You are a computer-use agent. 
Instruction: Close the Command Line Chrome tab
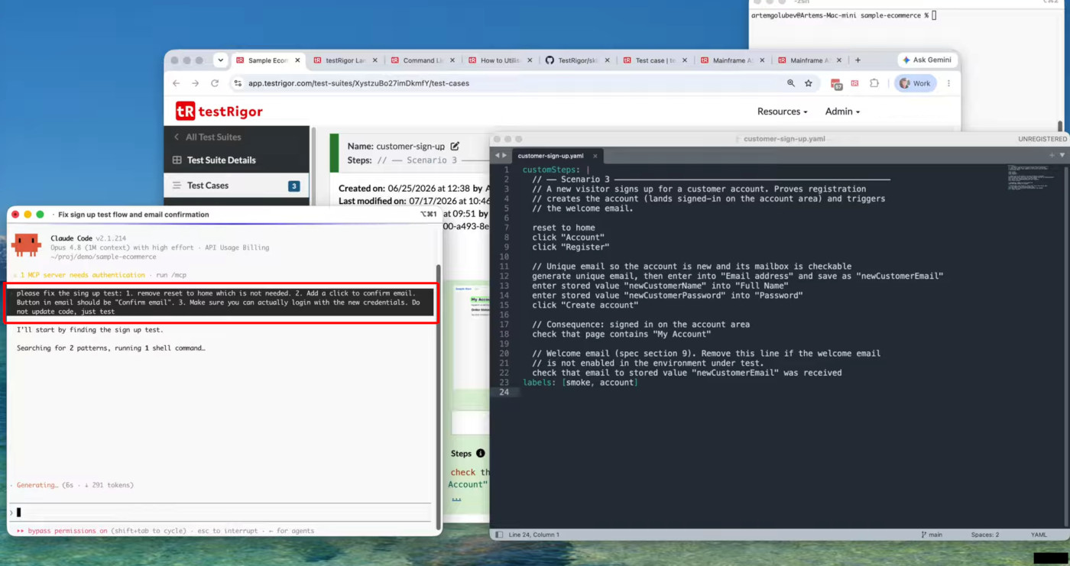pyautogui.click(x=452, y=60)
